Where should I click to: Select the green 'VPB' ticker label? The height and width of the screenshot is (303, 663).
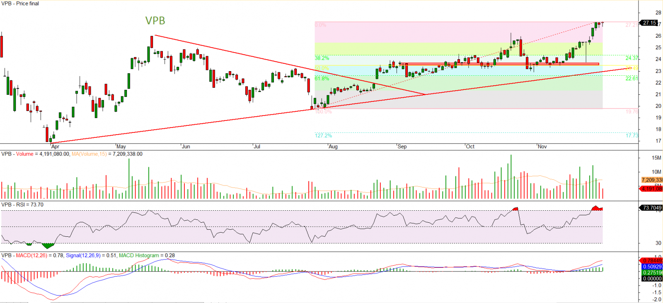pos(155,20)
